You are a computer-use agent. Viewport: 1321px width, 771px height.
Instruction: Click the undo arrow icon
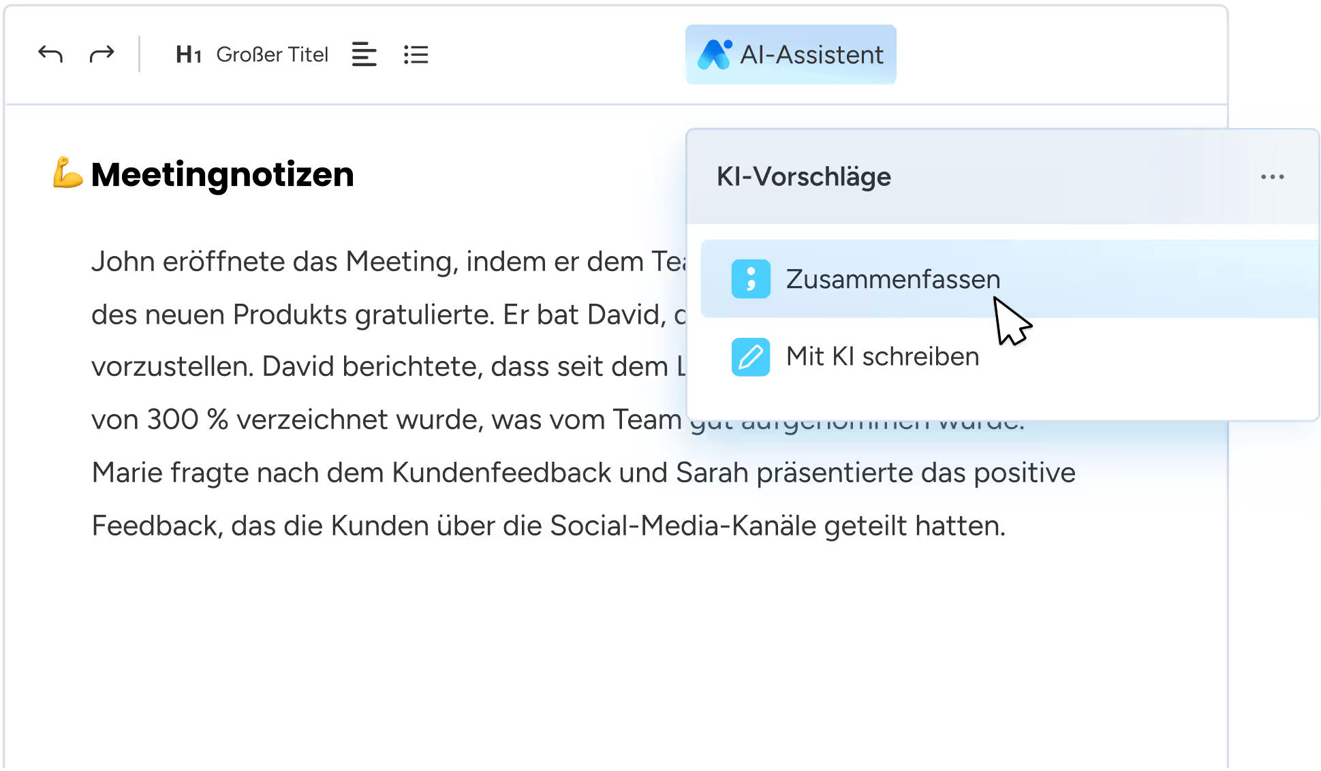click(x=50, y=54)
